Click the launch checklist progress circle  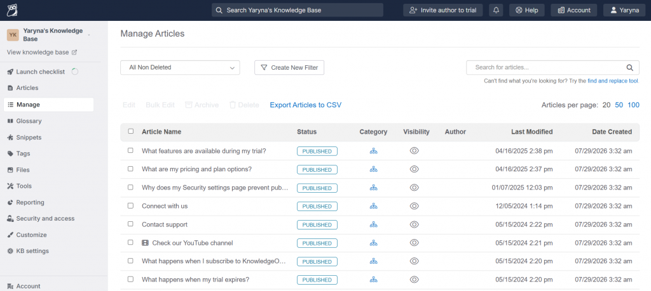[75, 72]
